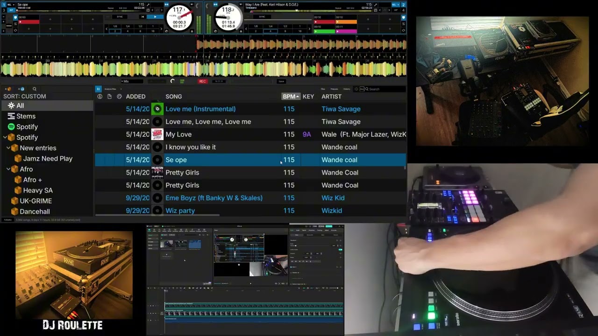Select the song Love me, Love me, Love me
The image size is (598, 336).
click(x=208, y=122)
